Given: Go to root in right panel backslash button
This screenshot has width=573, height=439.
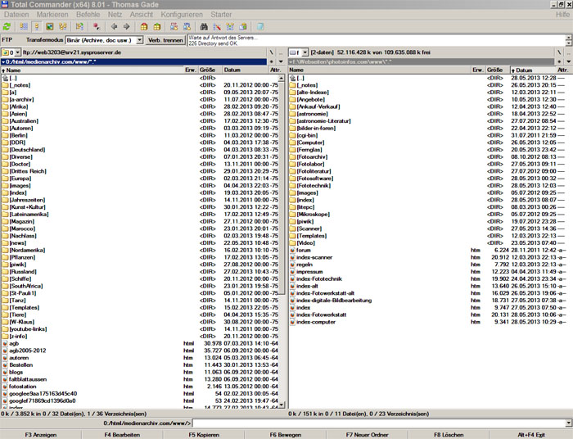Looking at the screenshot, I should pos(559,52).
